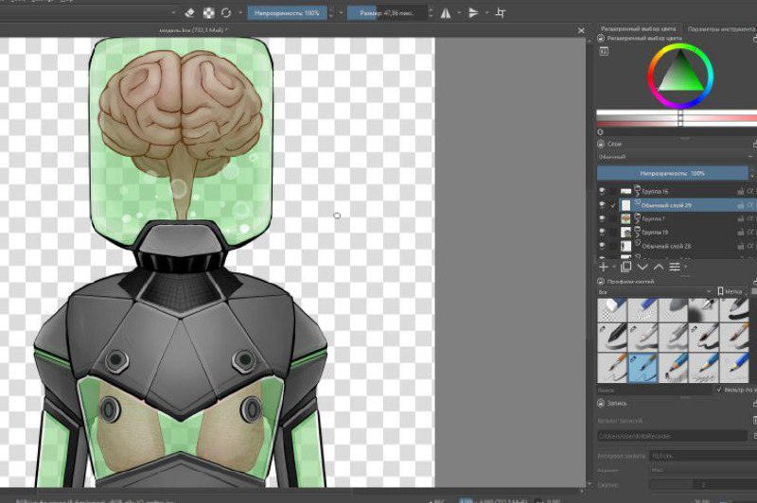Switch to the tool options tab
This screenshot has width=757, height=503.
click(x=721, y=29)
